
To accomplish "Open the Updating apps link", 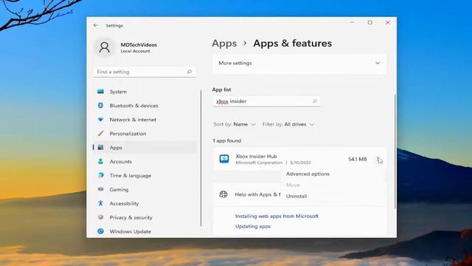I will pyautogui.click(x=253, y=226).
